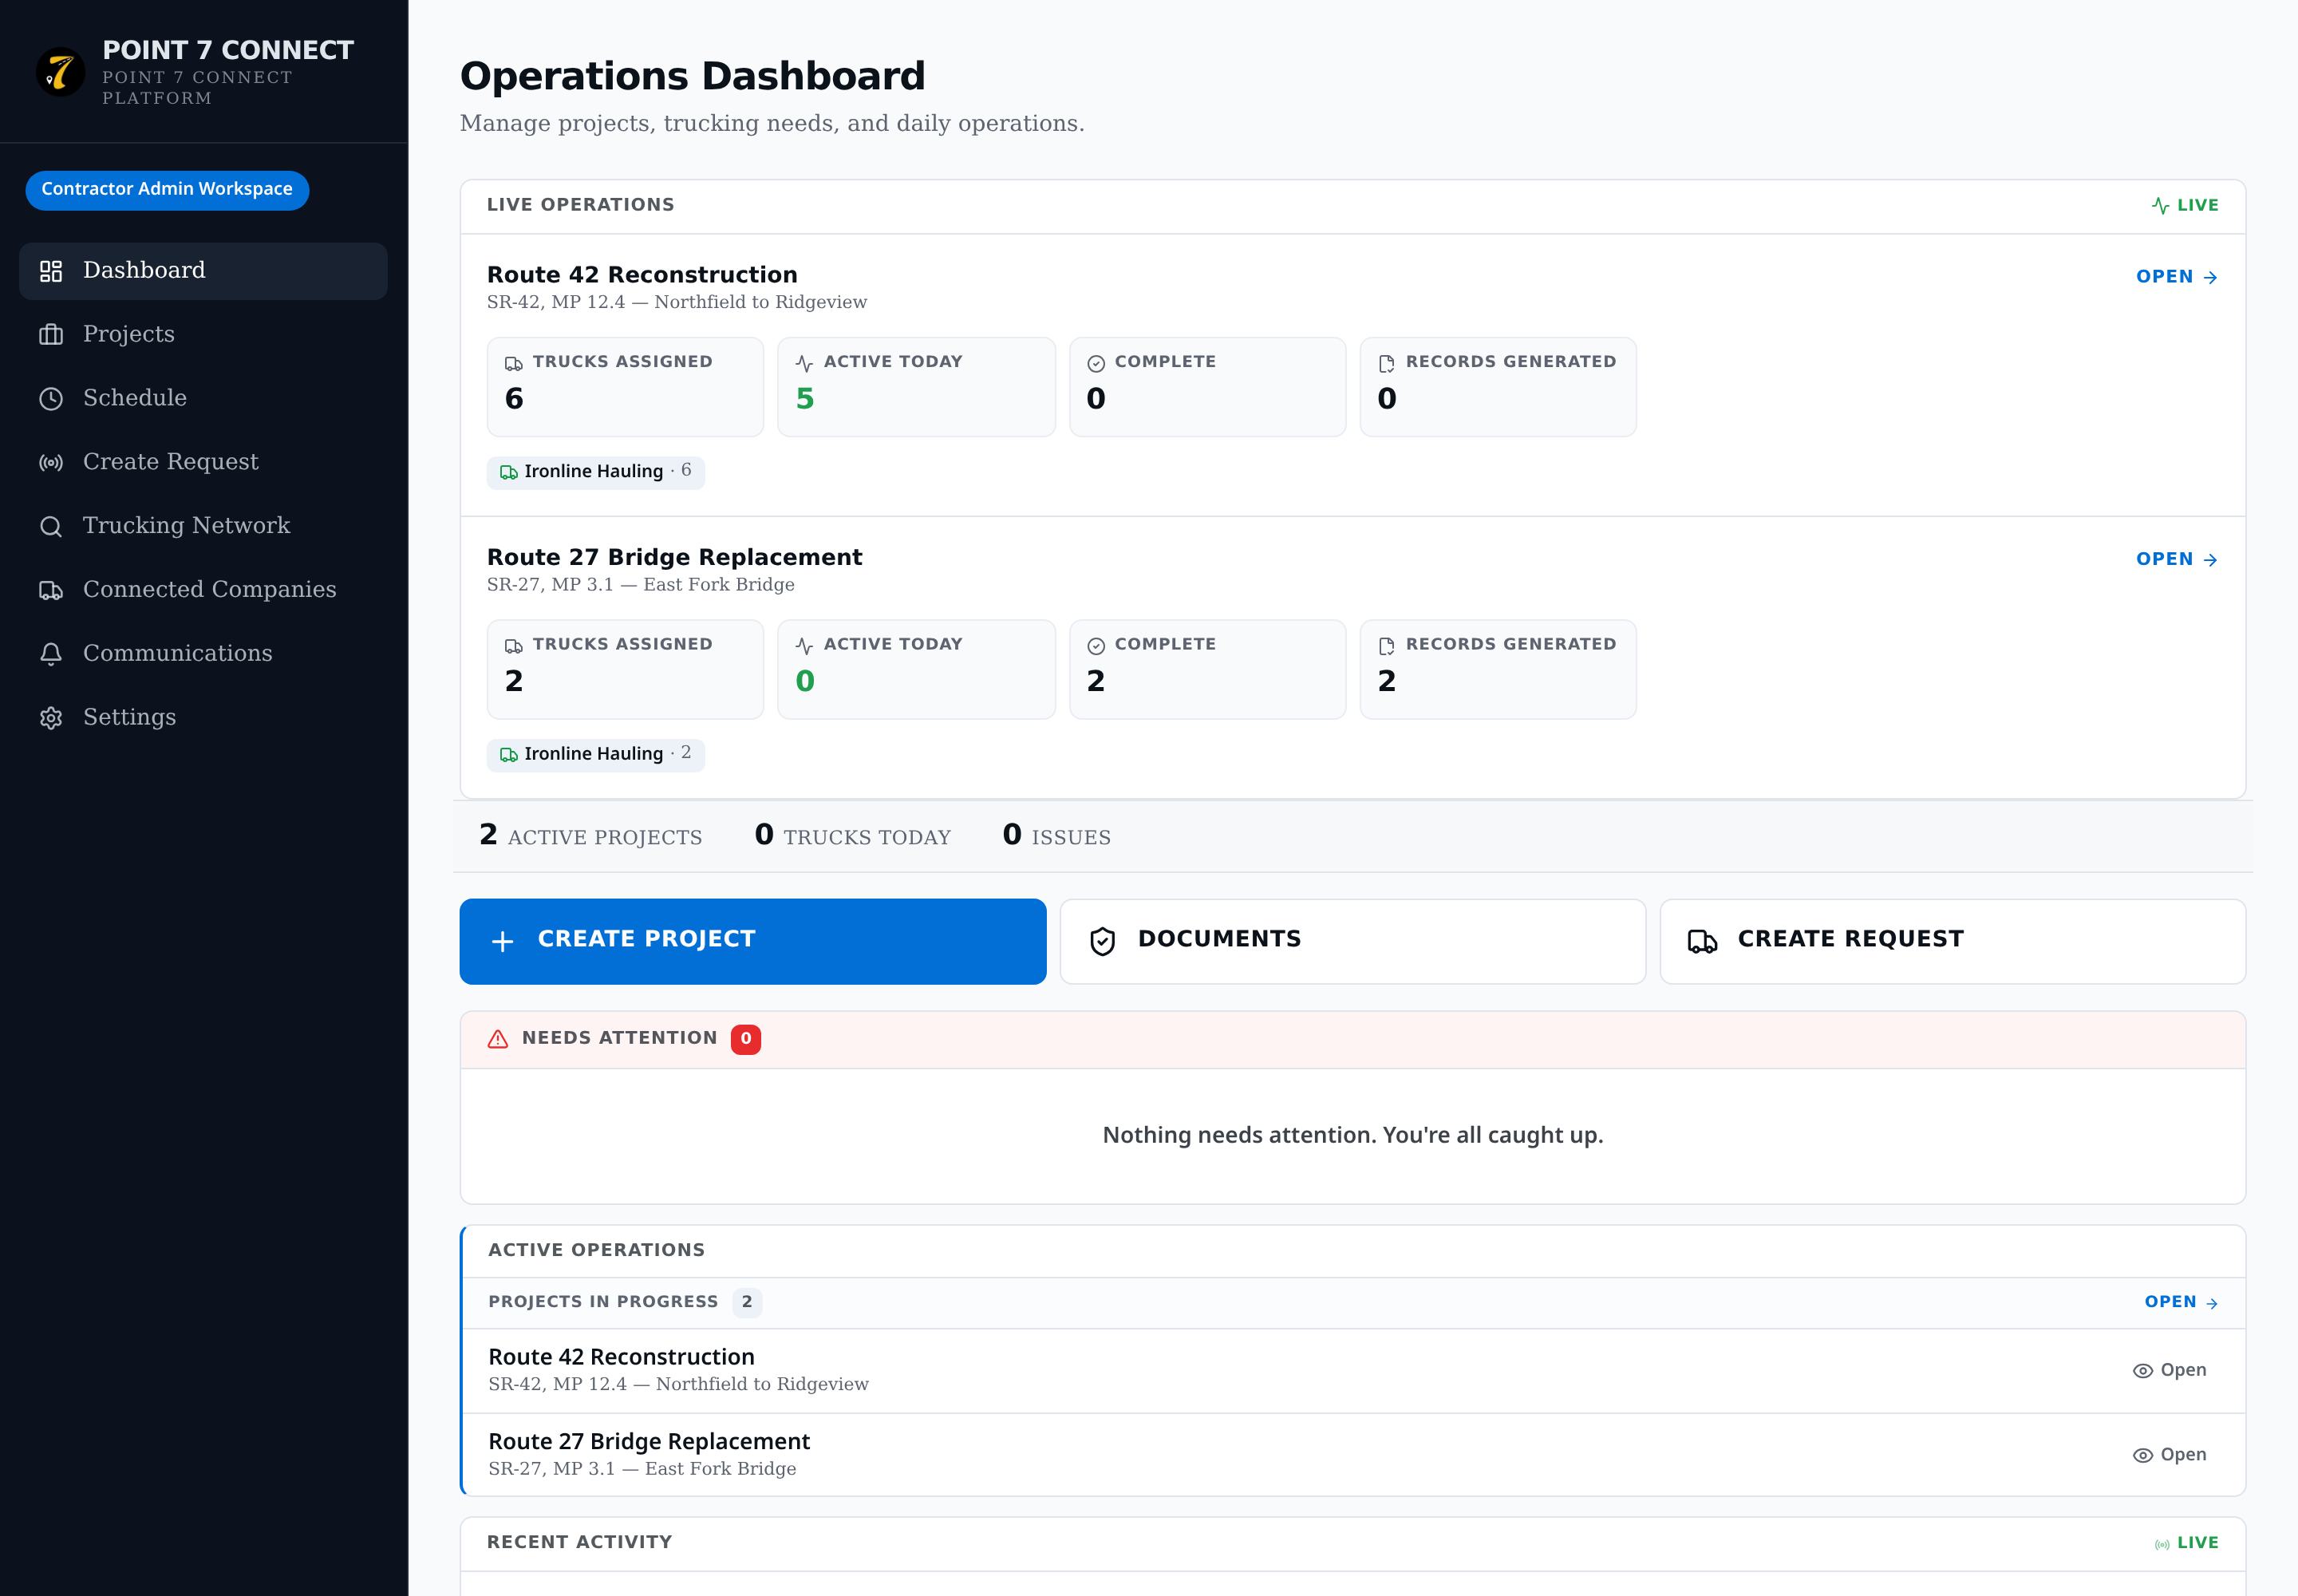Click the Schedule clock icon
Viewport: 2298px width, 1596px height.
pyautogui.click(x=51, y=399)
